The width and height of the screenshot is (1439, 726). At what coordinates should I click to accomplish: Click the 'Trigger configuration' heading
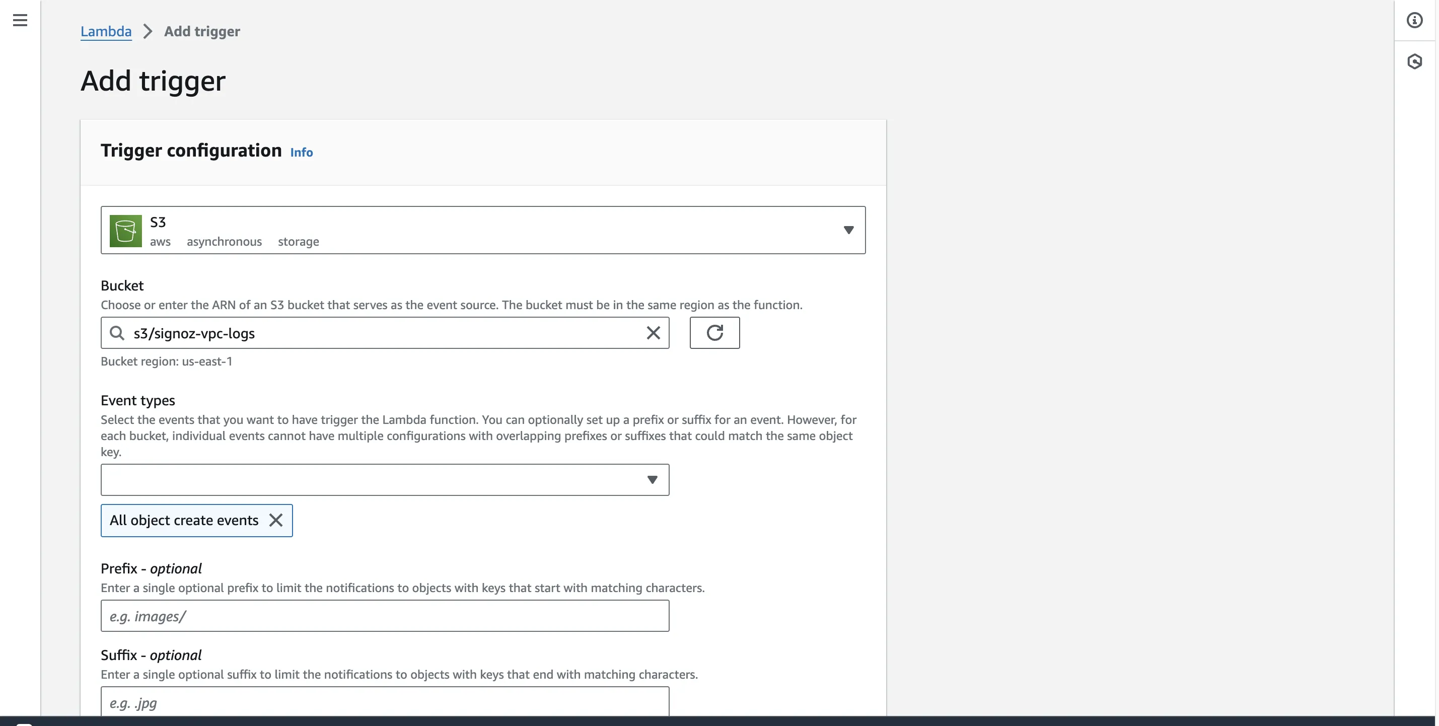191,151
